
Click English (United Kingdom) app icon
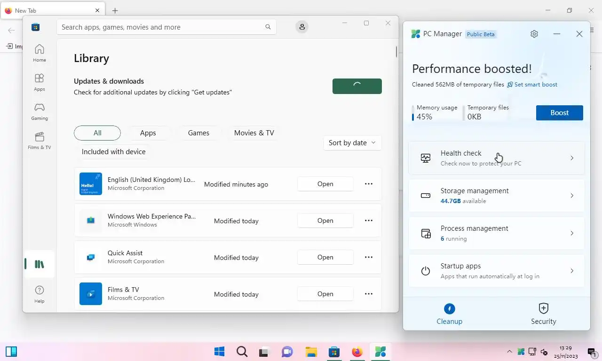coord(91,184)
